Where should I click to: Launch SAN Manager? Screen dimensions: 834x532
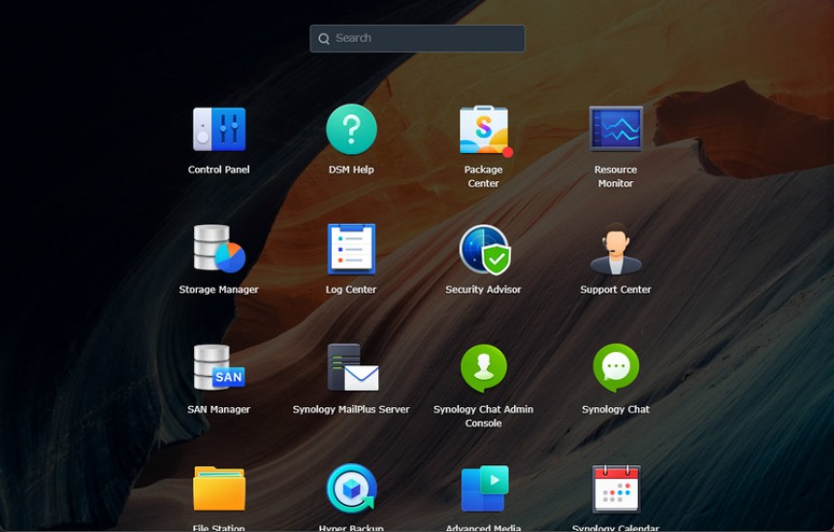click(218, 369)
